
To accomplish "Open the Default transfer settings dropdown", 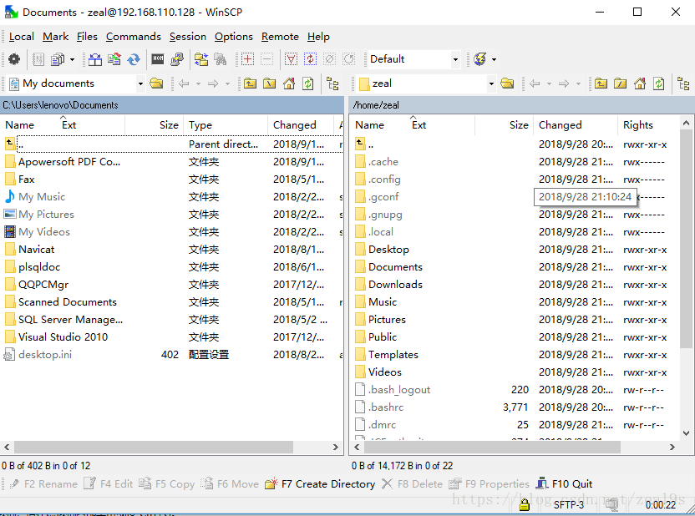I will click(x=455, y=59).
